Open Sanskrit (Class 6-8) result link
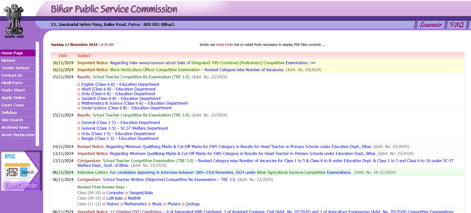Image resolution: width=471 pixels, height=213 pixels. coord(121,99)
